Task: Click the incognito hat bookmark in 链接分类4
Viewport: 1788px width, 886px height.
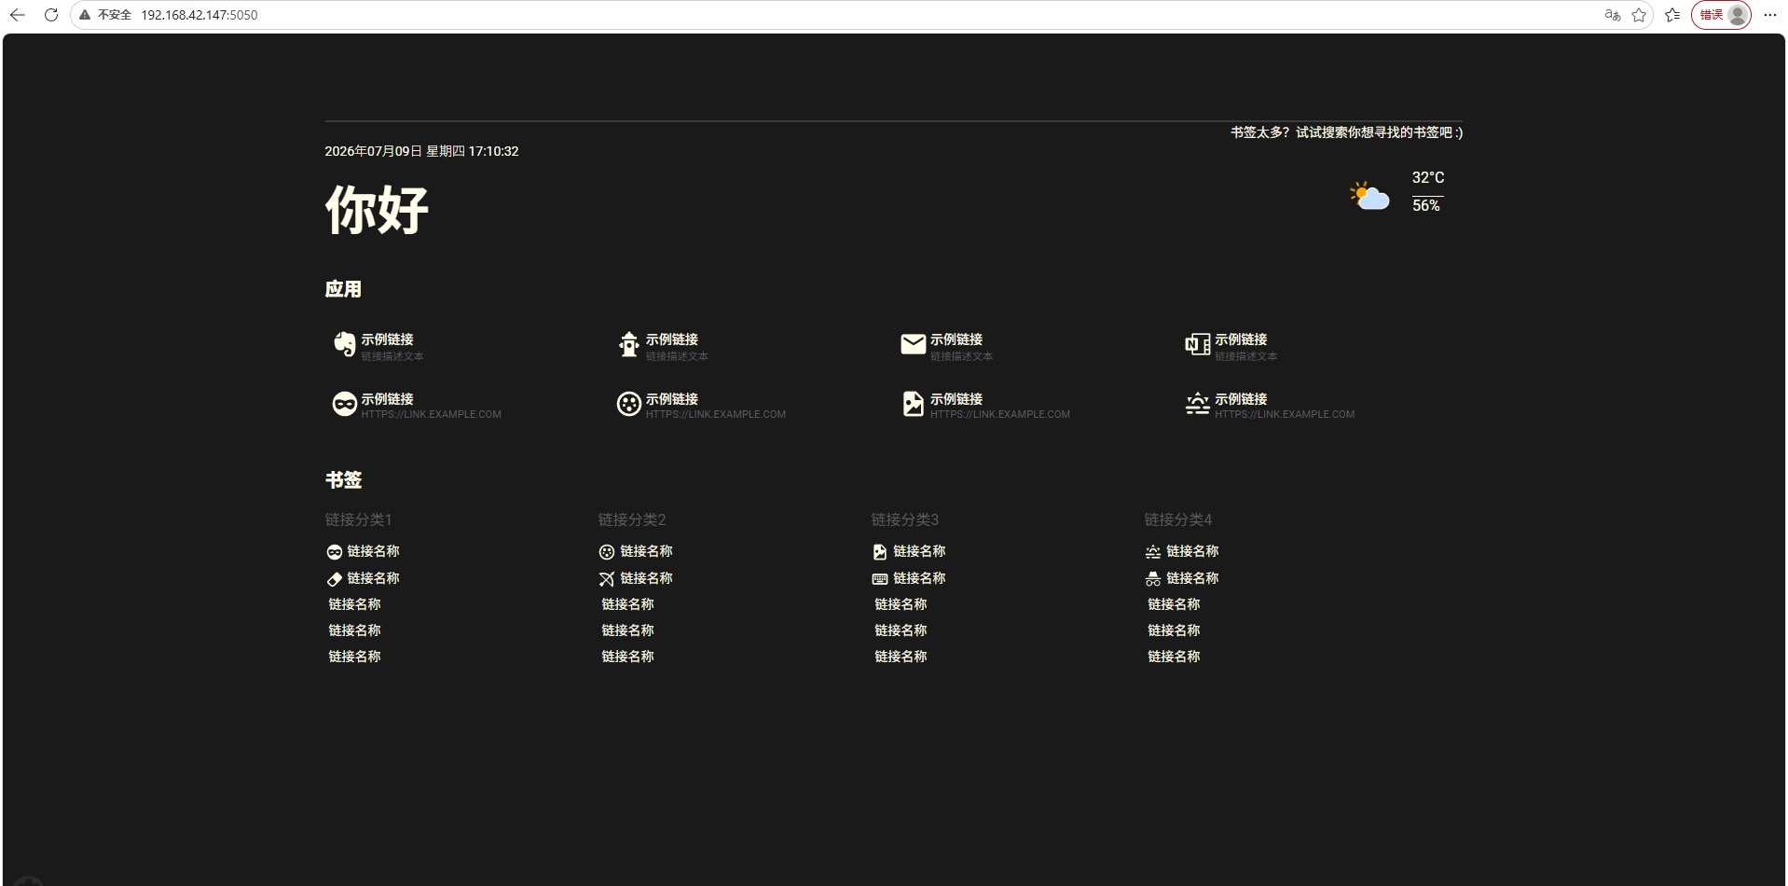Action: click(x=1183, y=578)
